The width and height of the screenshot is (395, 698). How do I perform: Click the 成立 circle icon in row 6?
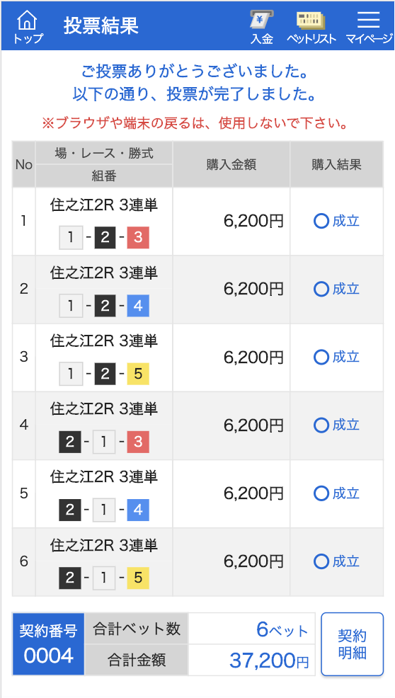[x=321, y=561]
